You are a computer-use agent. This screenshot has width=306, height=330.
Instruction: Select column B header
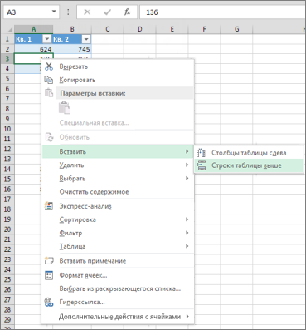(72, 29)
